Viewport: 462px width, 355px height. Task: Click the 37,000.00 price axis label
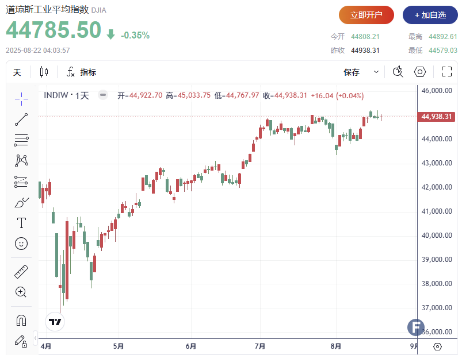(437, 308)
